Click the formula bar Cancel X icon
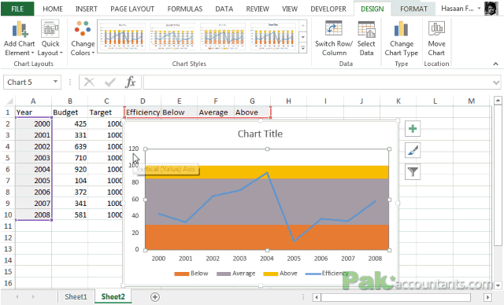This screenshot has width=504, height=305. click(89, 83)
